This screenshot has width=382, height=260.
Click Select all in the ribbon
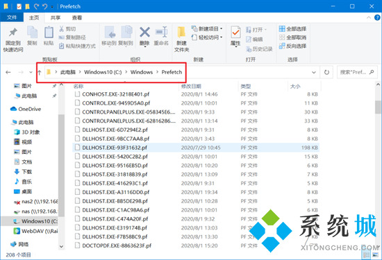tap(292, 28)
